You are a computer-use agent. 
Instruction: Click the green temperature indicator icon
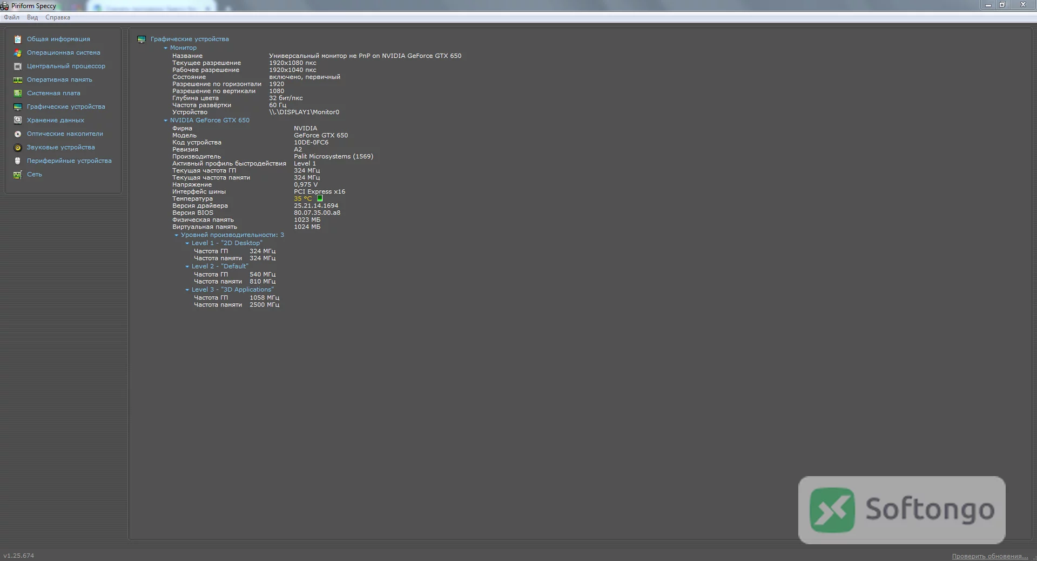320,198
